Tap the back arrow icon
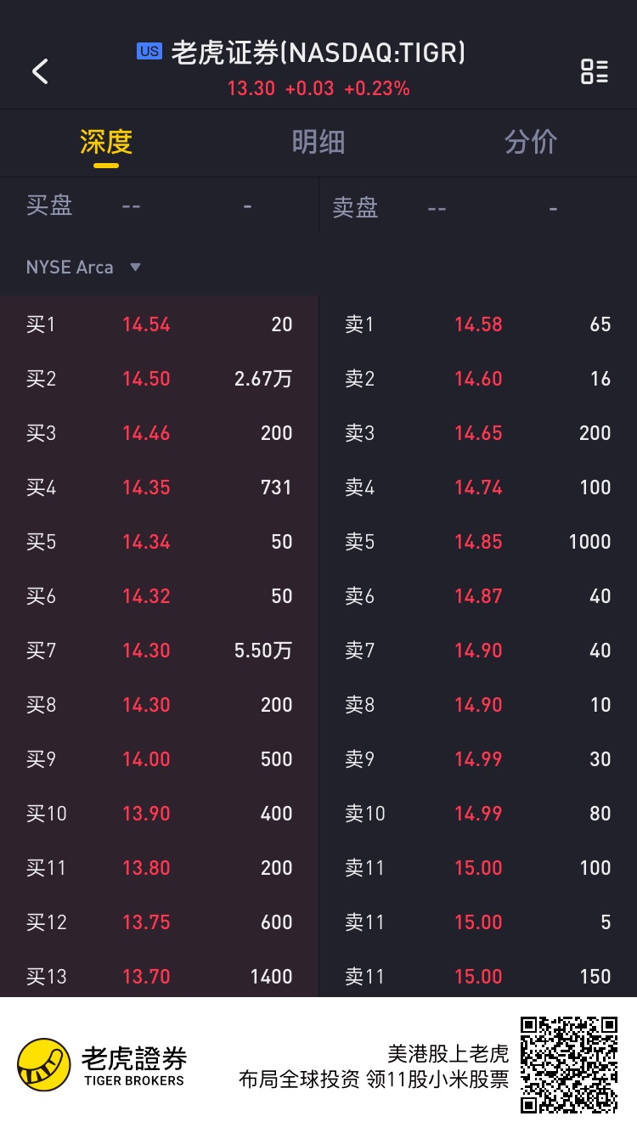This screenshot has width=637, height=1133. pos(40,71)
